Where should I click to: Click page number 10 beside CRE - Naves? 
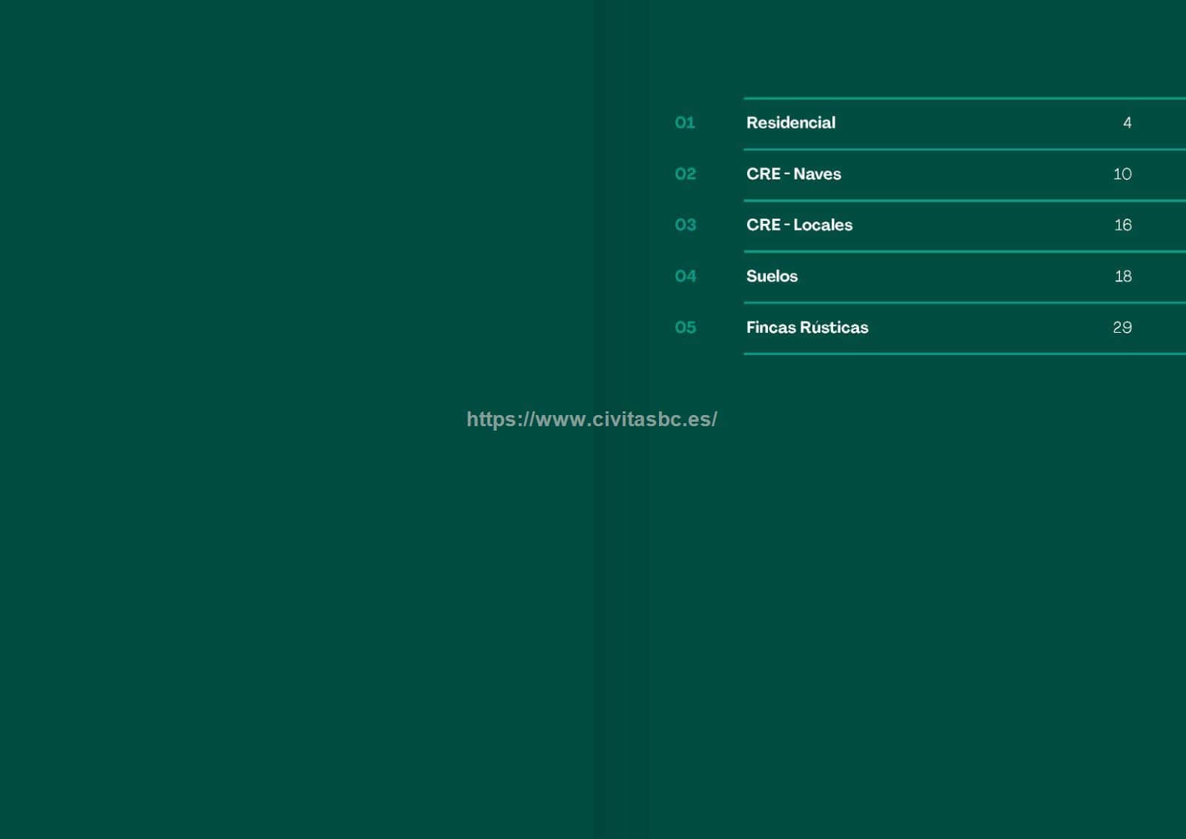[x=1122, y=174]
